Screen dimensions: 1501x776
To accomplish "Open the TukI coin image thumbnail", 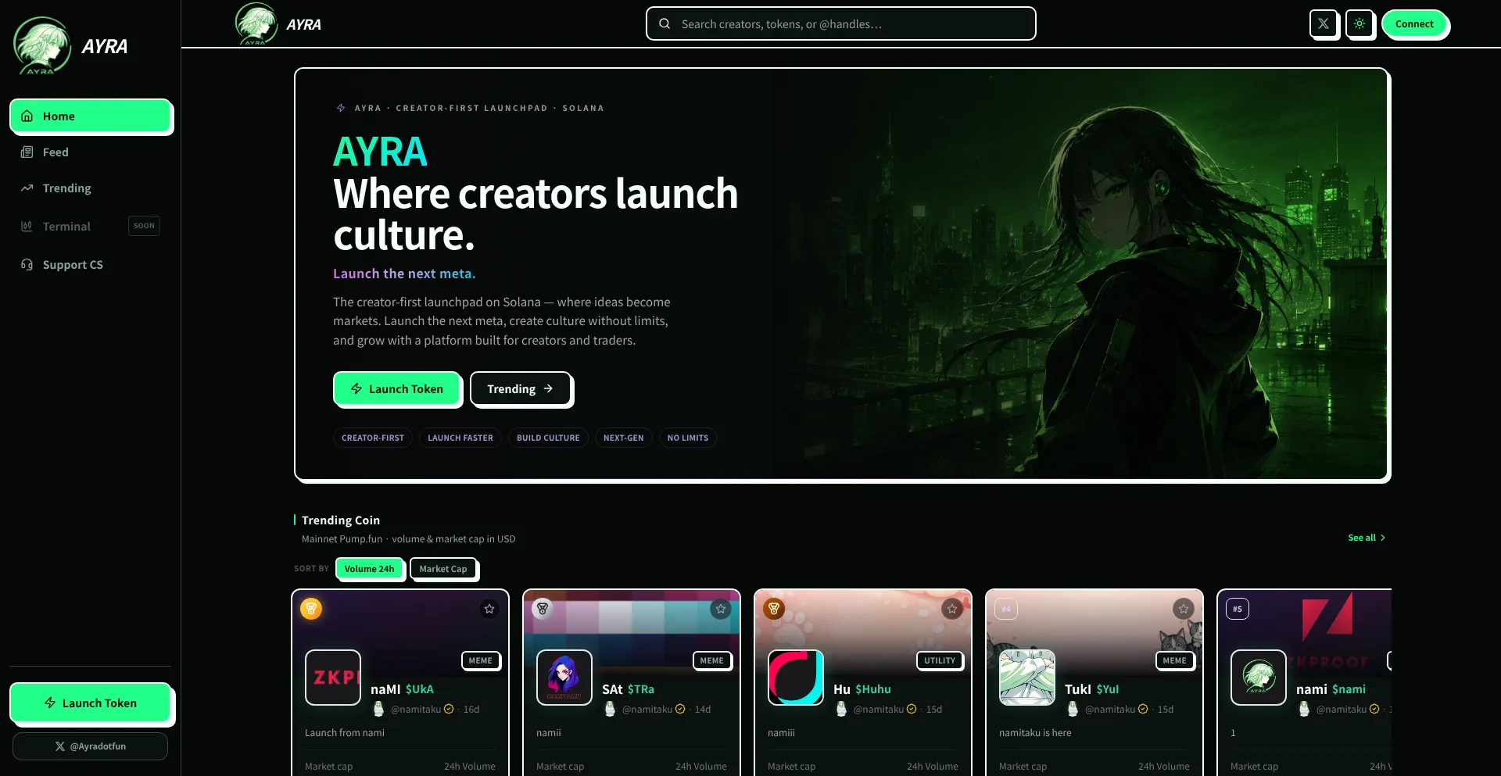I will click(x=1027, y=678).
